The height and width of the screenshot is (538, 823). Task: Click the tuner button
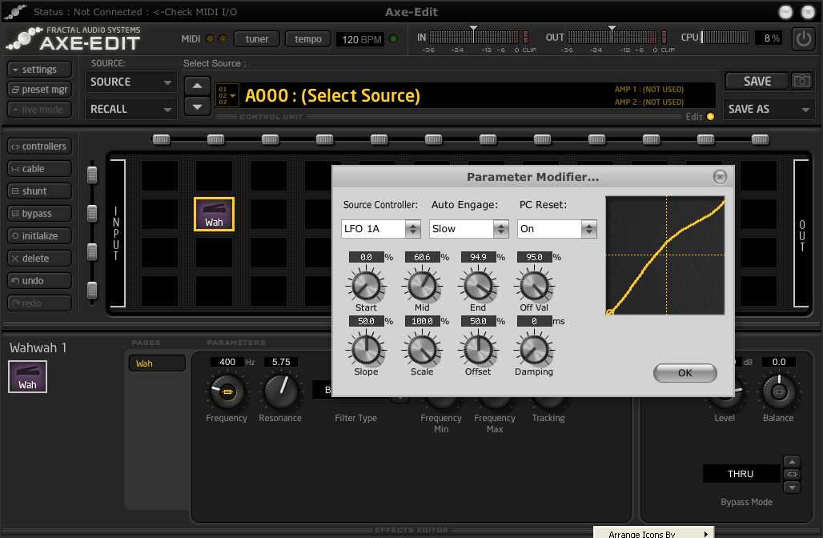[257, 39]
